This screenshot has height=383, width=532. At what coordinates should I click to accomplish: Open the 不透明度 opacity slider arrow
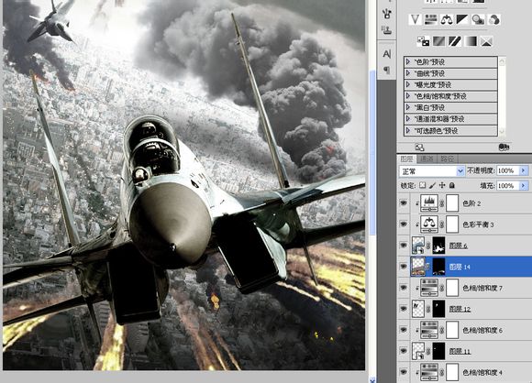523,170
